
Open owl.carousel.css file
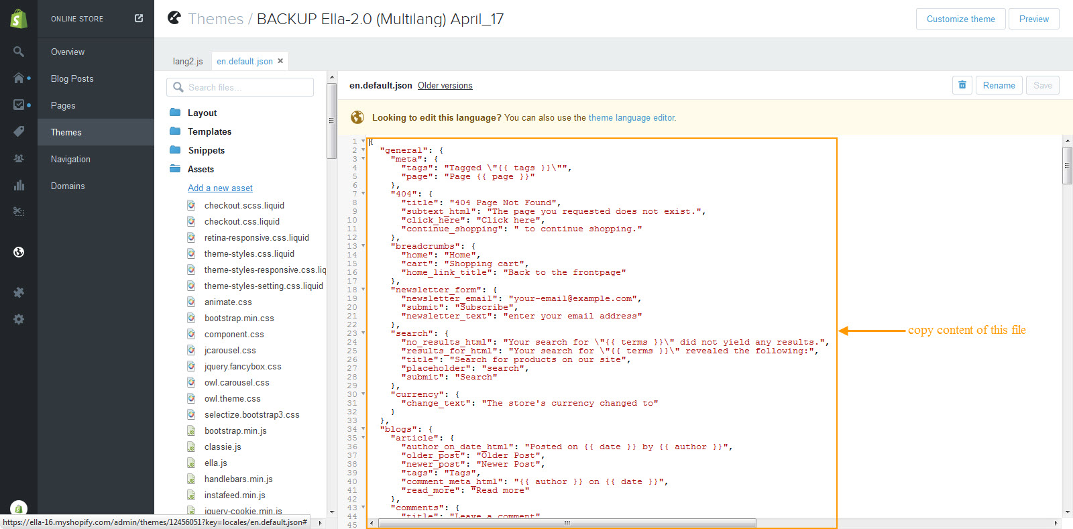click(237, 382)
